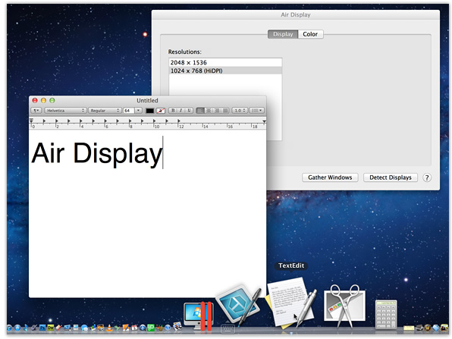Open iPhoto picture-stack icon in dock
The height and width of the screenshot is (339, 452).
178,327
